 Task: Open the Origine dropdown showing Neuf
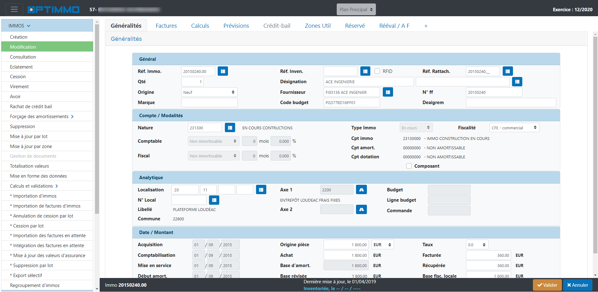point(209,92)
